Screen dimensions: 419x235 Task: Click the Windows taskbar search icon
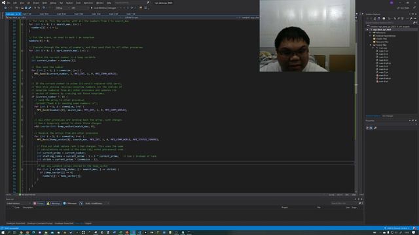point(9,232)
